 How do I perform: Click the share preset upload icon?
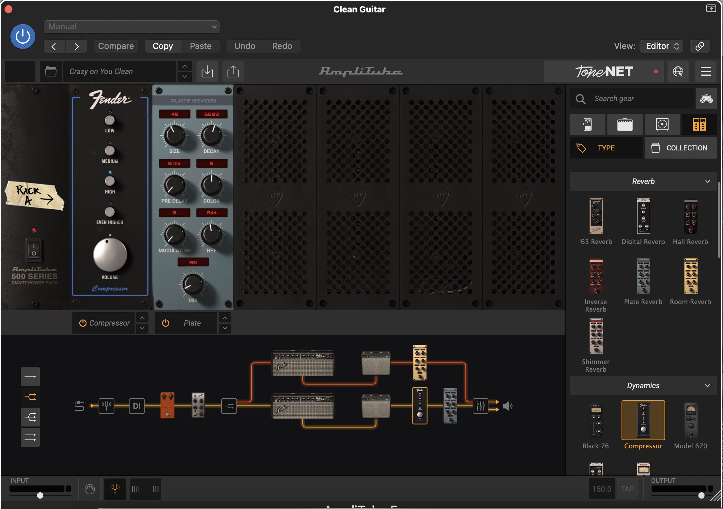233,71
